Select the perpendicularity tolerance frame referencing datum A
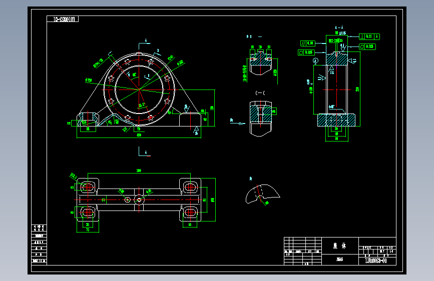This screenshot has width=434, height=281. (x=369, y=36)
